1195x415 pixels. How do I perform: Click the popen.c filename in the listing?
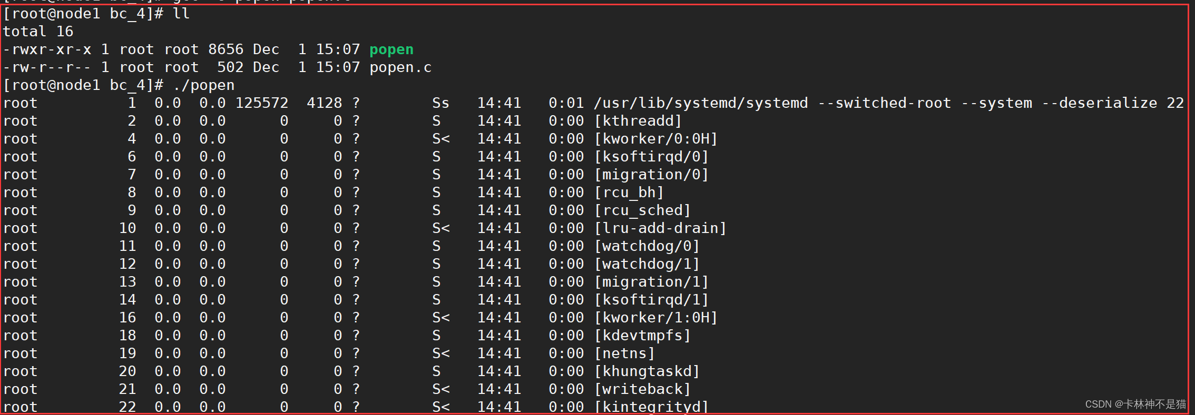pos(400,67)
